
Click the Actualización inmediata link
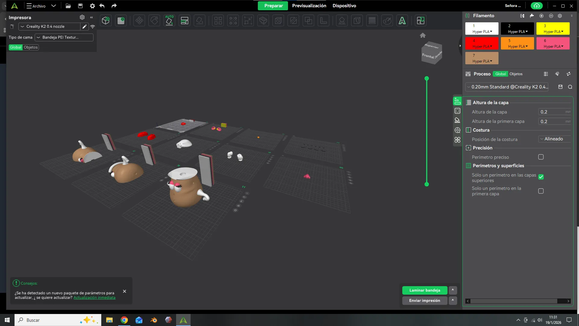tap(94, 298)
